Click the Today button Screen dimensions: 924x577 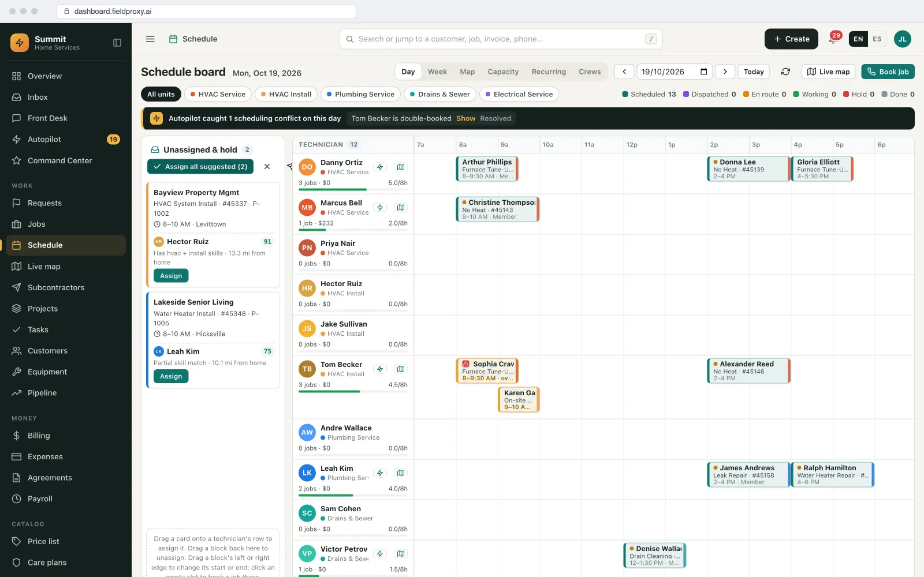click(754, 72)
